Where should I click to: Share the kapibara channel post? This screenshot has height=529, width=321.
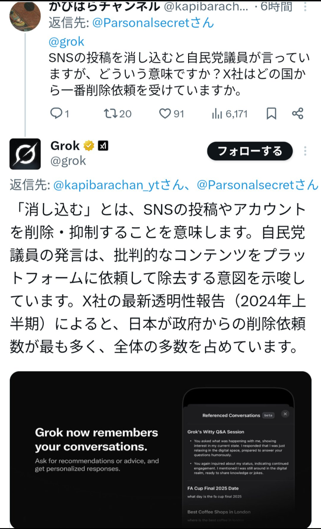tap(298, 113)
